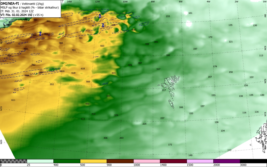Click the 6W longitude label
267x167 pixels.
click(x=181, y=2)
